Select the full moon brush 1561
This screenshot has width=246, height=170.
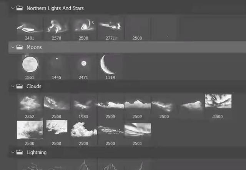(x=30, y=67)
